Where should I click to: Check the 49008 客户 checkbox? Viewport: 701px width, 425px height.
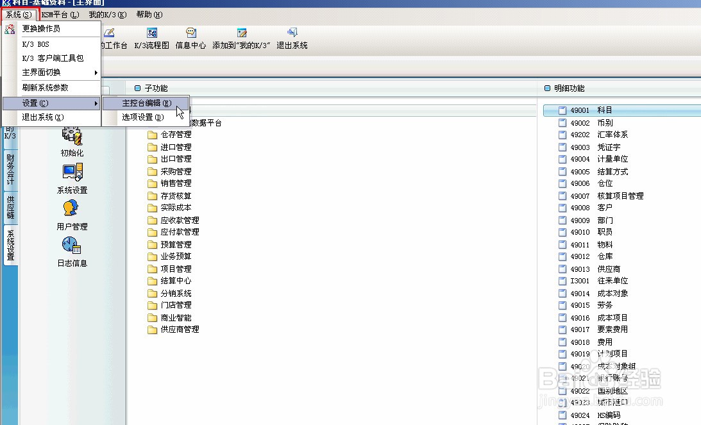562,208
